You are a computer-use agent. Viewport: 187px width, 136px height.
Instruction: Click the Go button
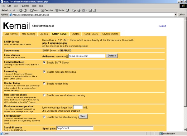click(182, 15)
